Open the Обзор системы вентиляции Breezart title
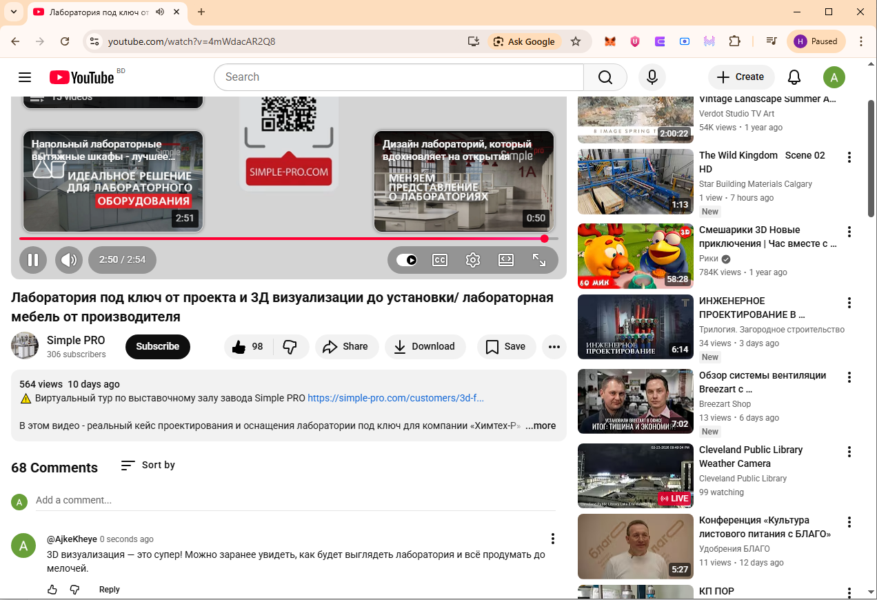This screenshot has height=600, width=877. (763, 382)
